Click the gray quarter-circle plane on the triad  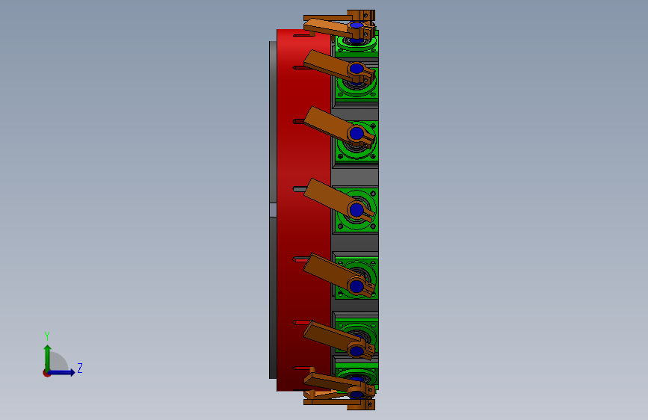58,362
